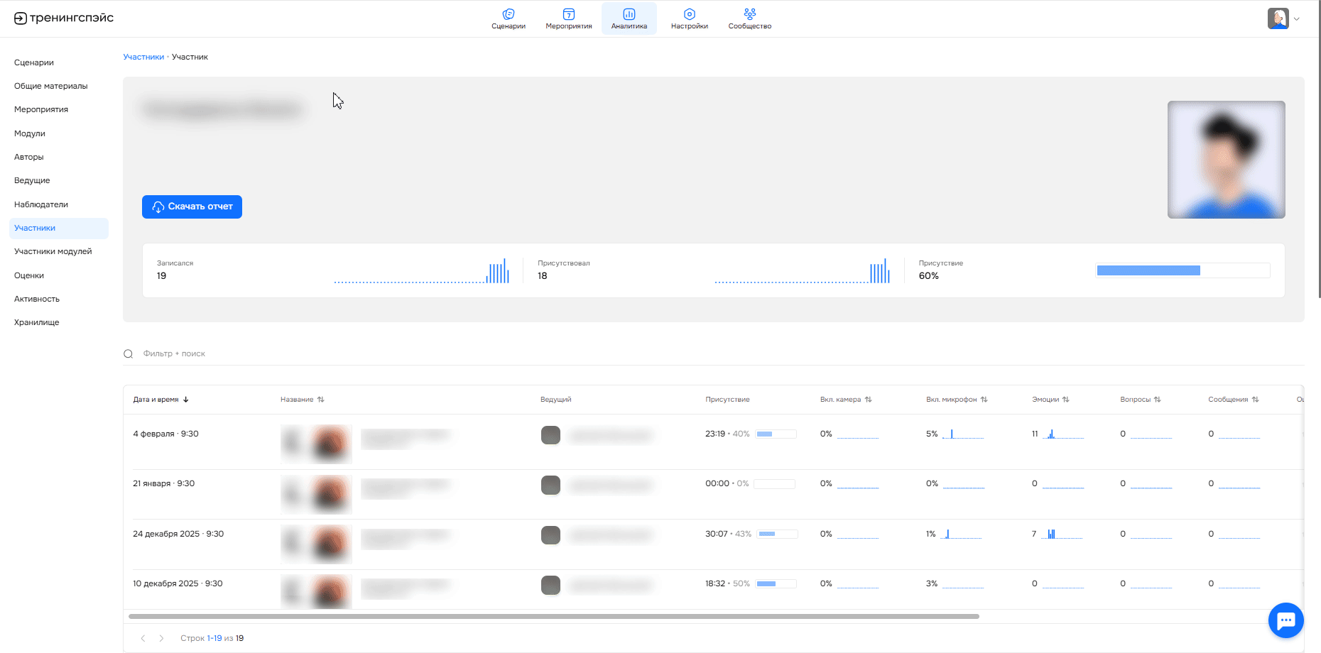
Task: Click the 40% attendance bar for 4 февраля
Action: (776, 434)
